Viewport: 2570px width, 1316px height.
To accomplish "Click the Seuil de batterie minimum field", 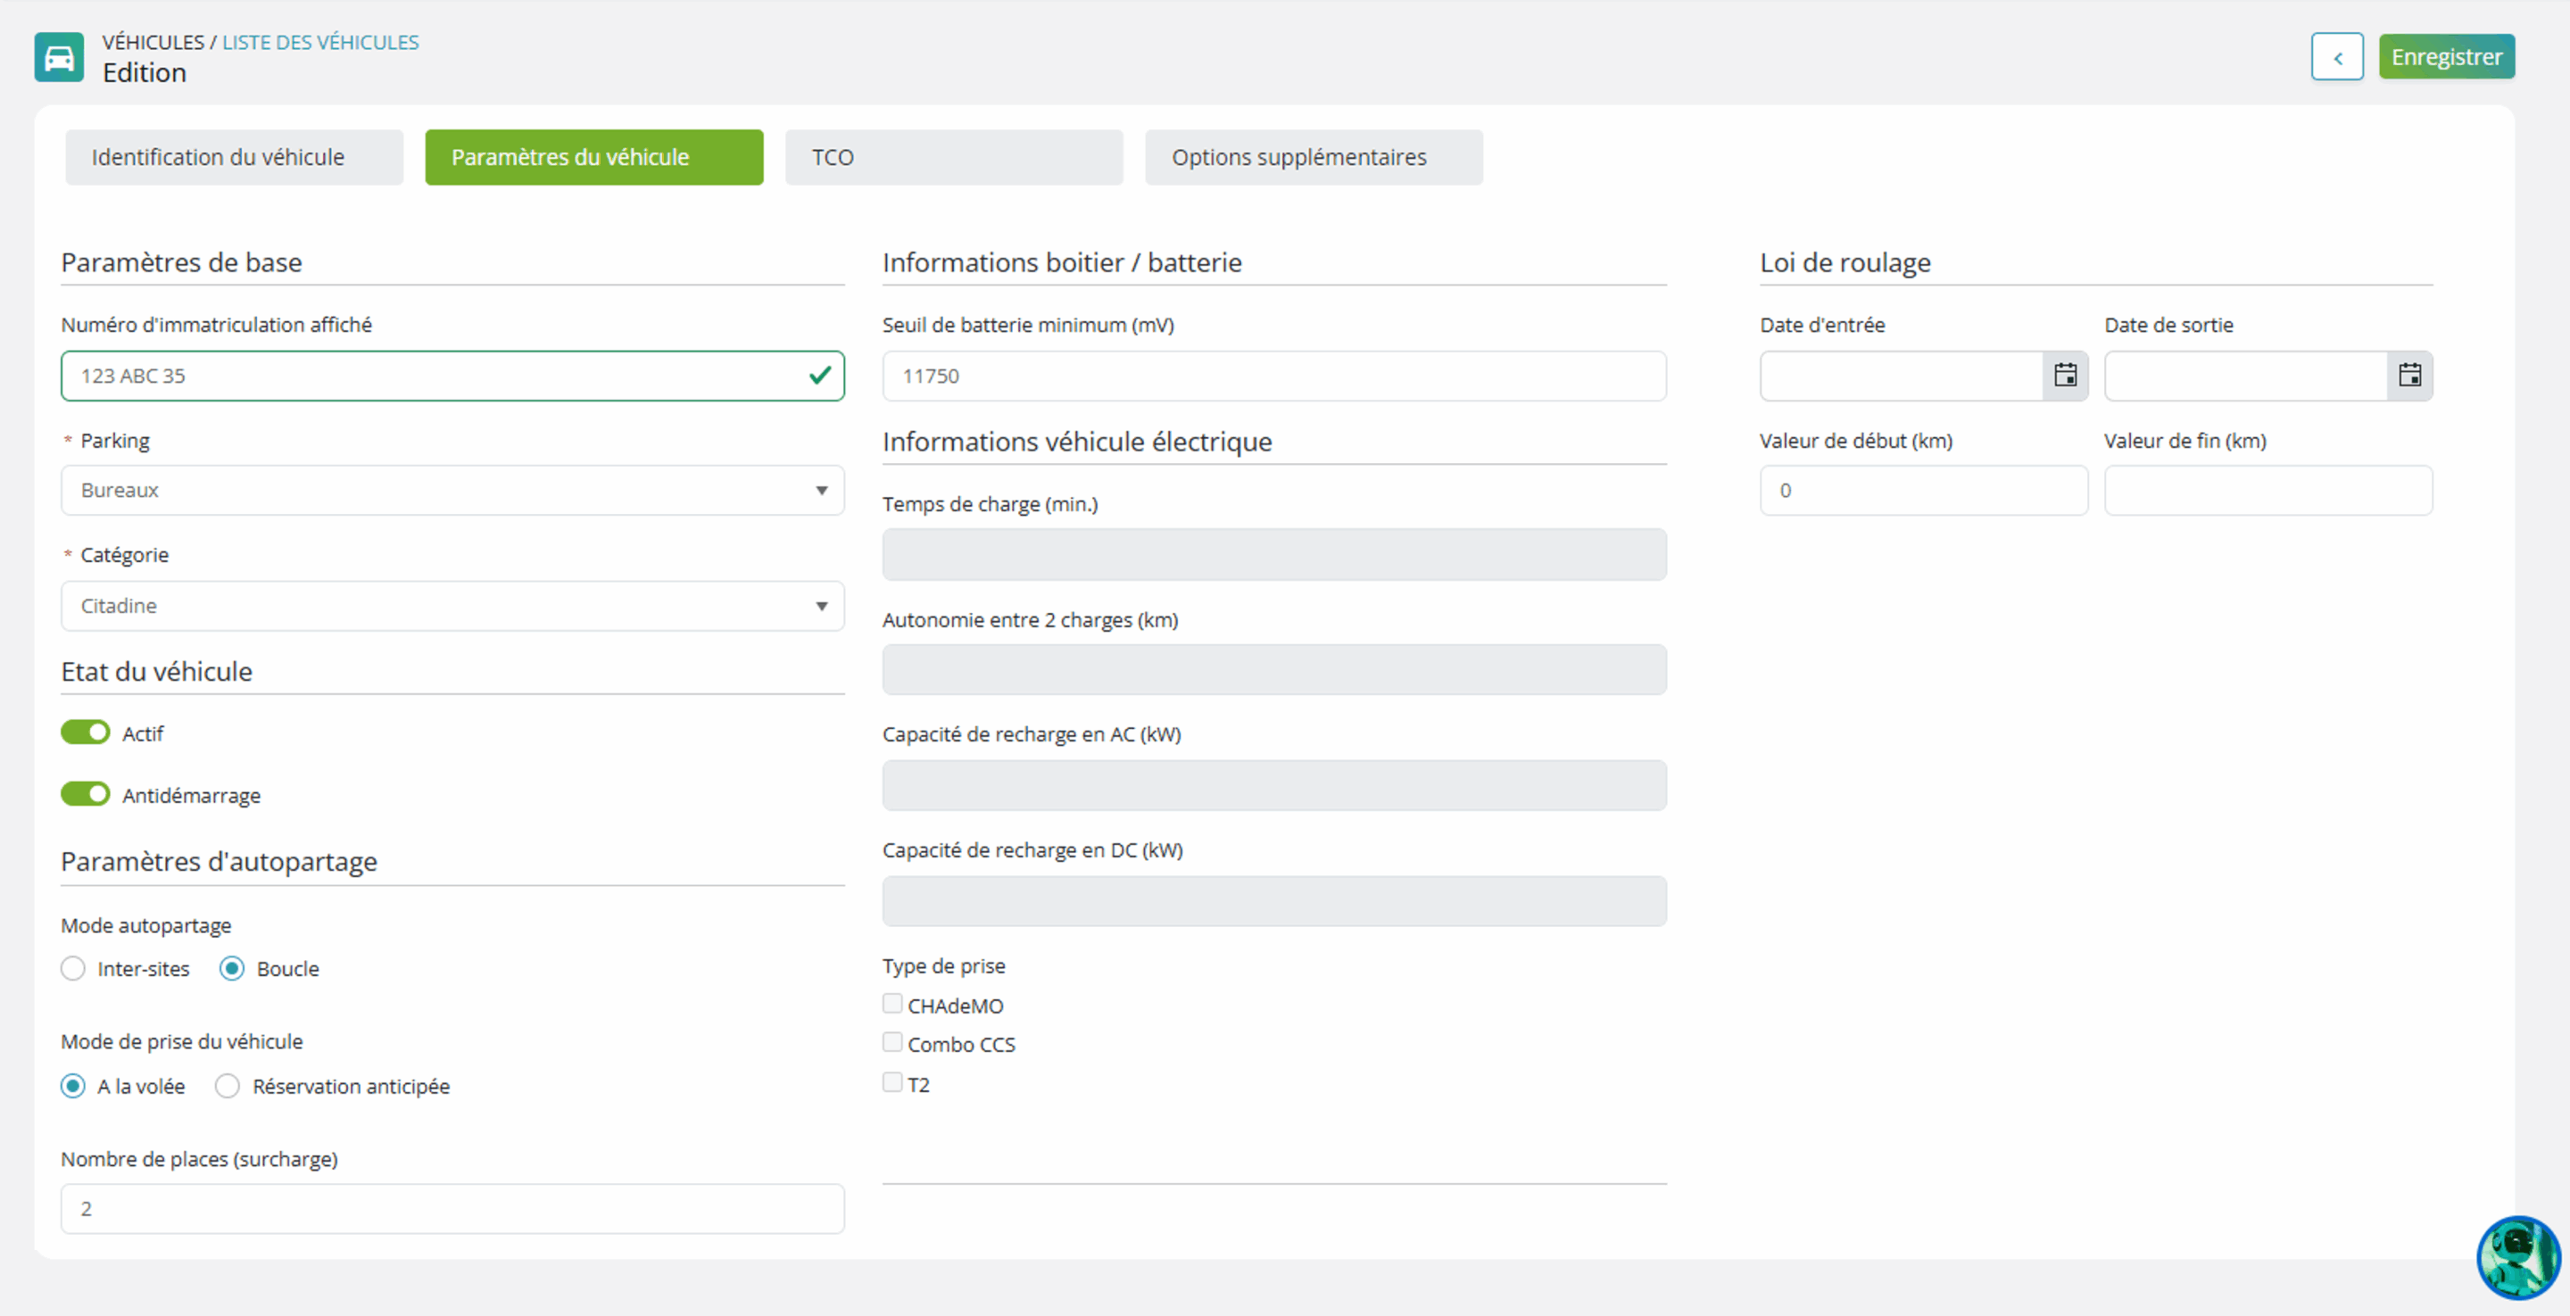I will (1274, 375).
